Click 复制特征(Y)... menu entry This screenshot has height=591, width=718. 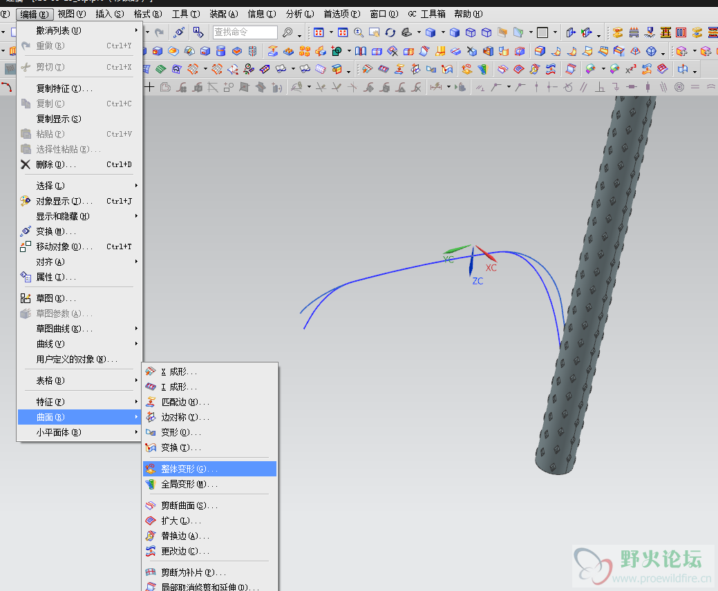point(79,88)
